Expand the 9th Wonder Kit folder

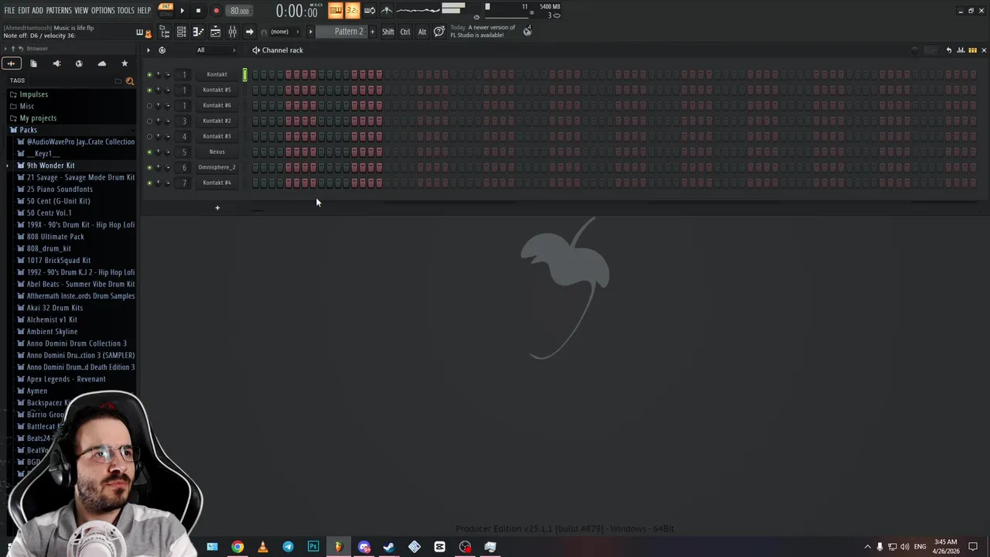(50, 166)
